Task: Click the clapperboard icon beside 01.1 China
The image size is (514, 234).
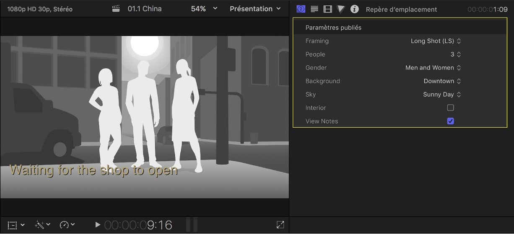Action: tap(116, 9)
